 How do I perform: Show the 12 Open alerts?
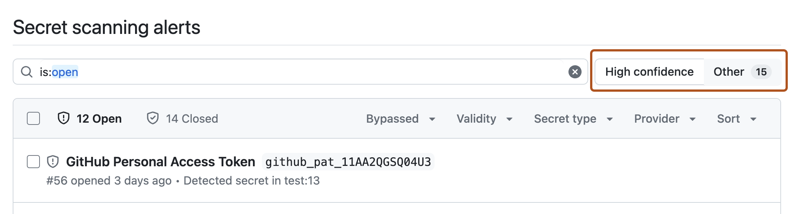[x=99, y=119]
